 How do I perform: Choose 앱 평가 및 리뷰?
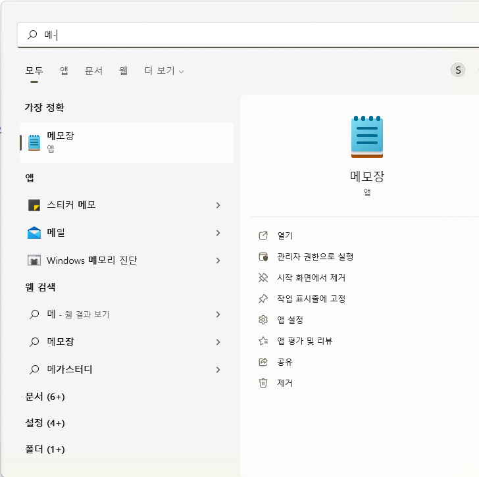[305, 341]
